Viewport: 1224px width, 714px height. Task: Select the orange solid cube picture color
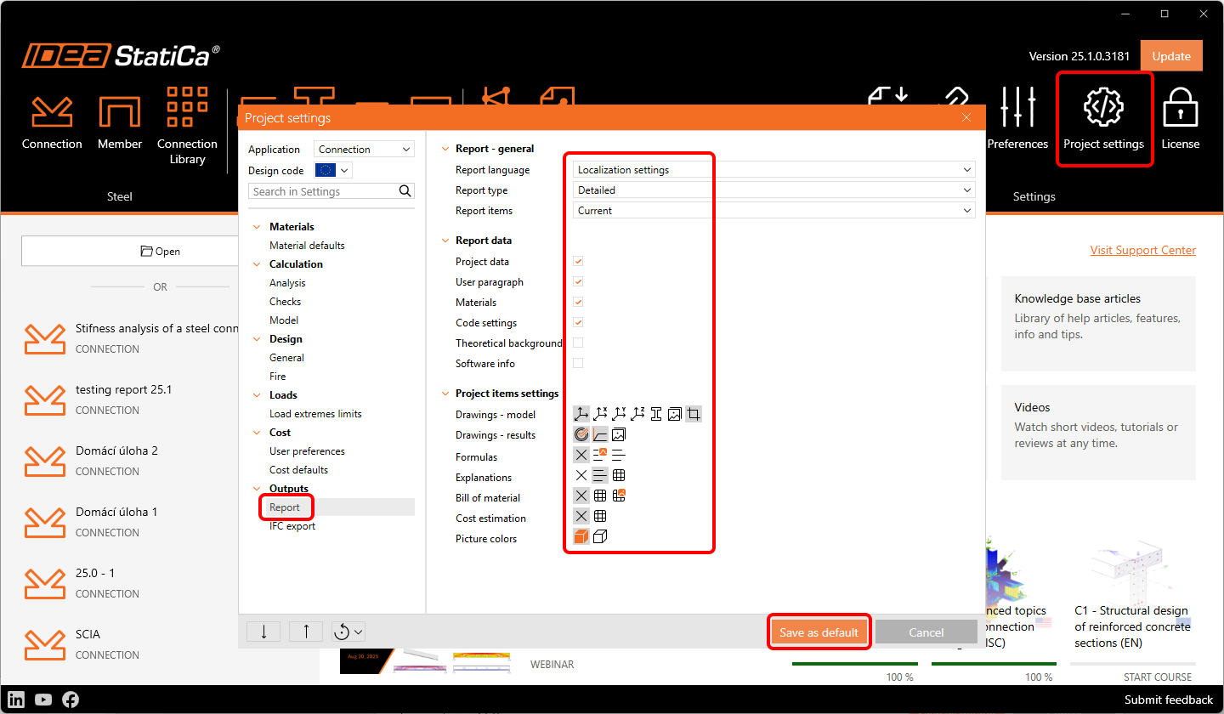[x=581, y=537]
